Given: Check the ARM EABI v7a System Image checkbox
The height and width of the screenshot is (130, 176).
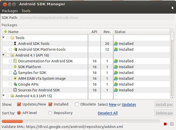Looking at the screenshot, I should (x=10, y=78).
